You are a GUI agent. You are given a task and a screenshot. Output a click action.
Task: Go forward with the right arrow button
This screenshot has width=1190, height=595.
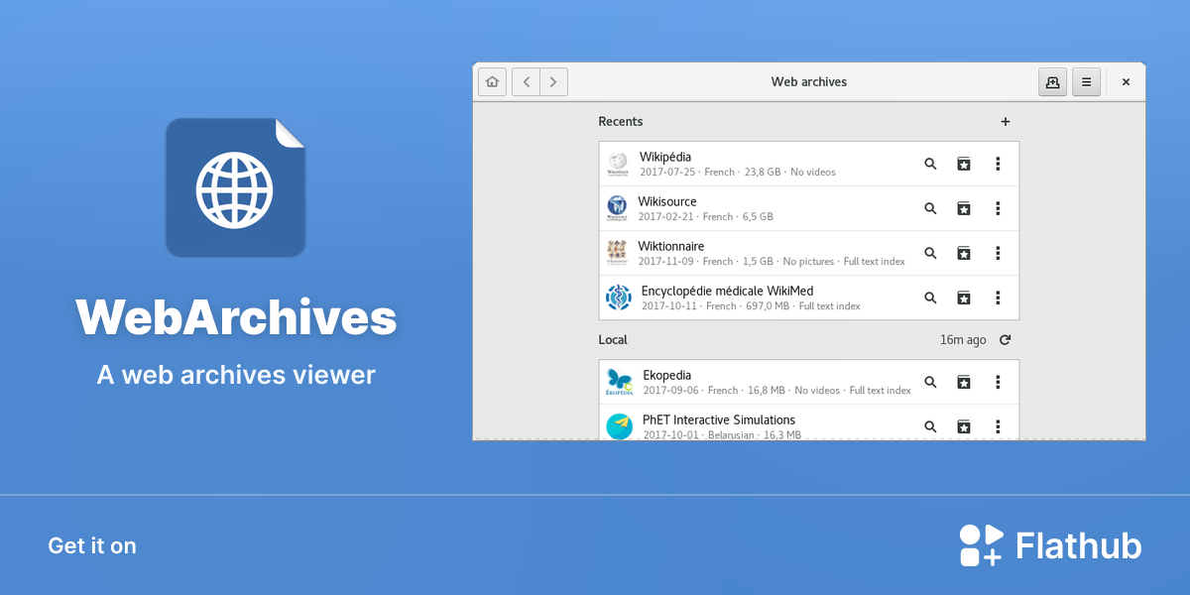coord(553,82)
